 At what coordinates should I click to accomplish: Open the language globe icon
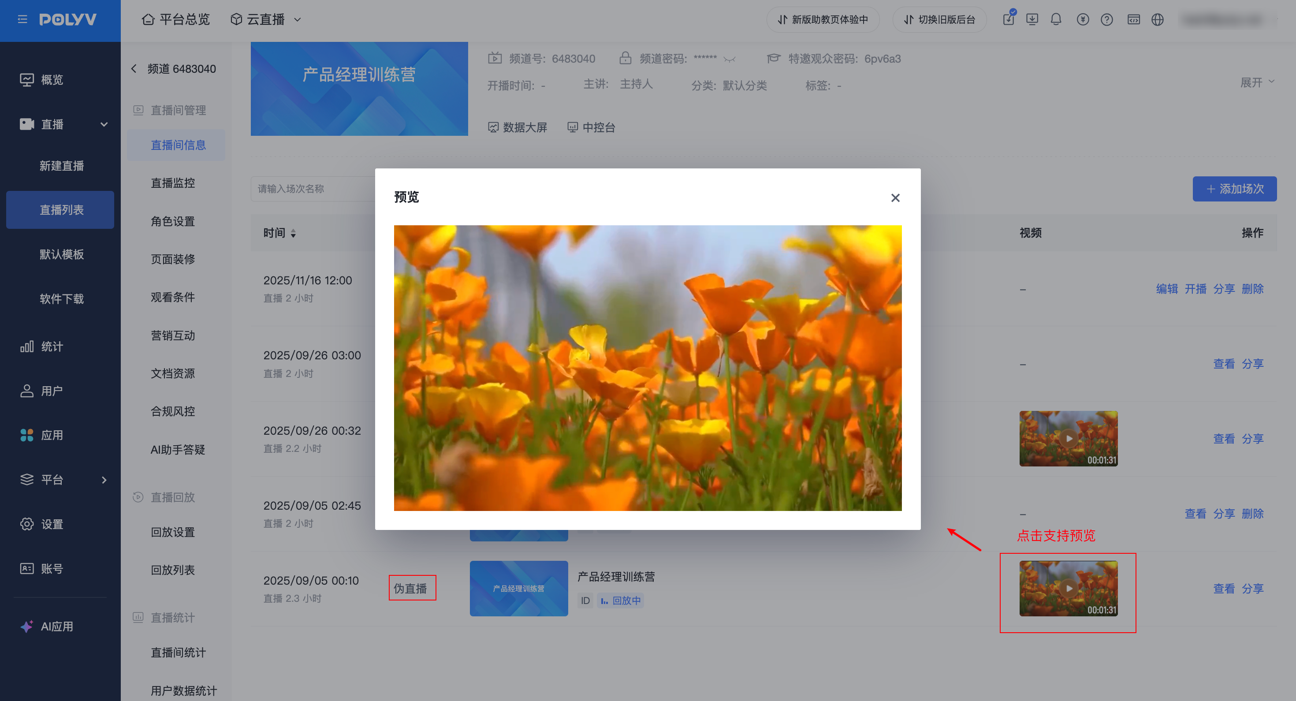[x=1158, y=19]
